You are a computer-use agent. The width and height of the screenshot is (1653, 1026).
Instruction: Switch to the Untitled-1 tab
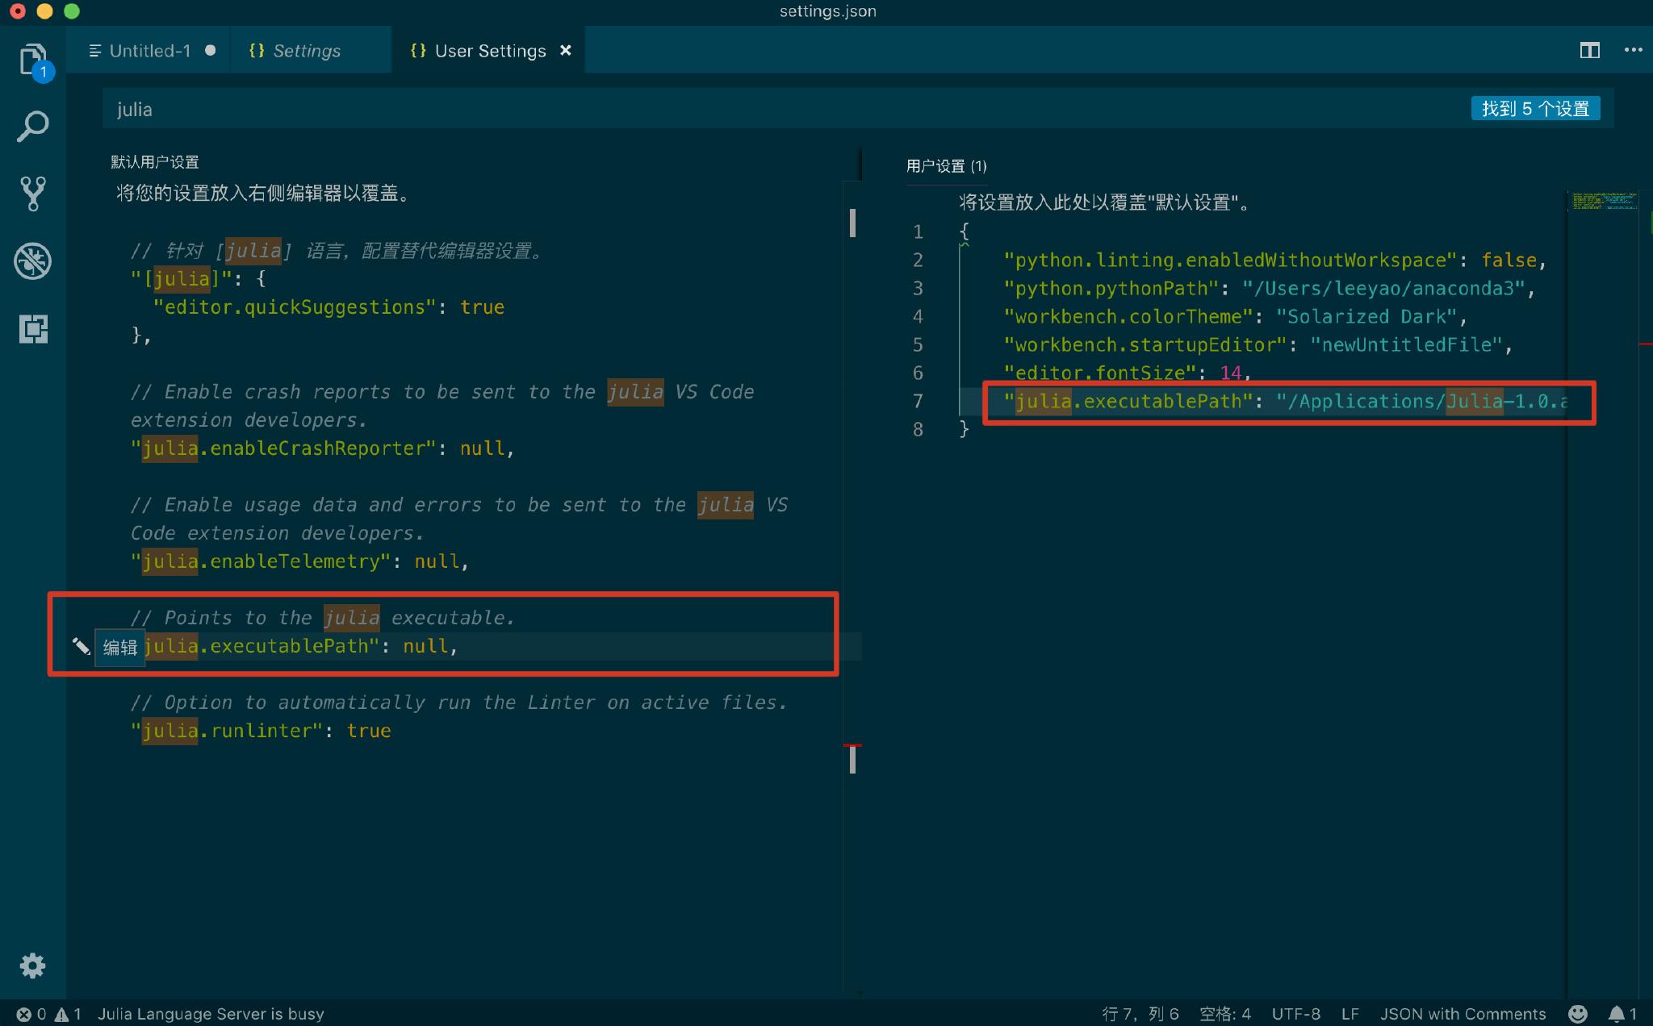coord(150,51)
